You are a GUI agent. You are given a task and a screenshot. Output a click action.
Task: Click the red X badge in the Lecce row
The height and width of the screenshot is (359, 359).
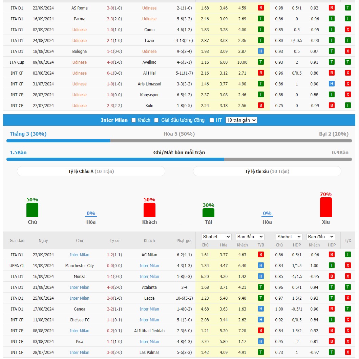point(347,298)
